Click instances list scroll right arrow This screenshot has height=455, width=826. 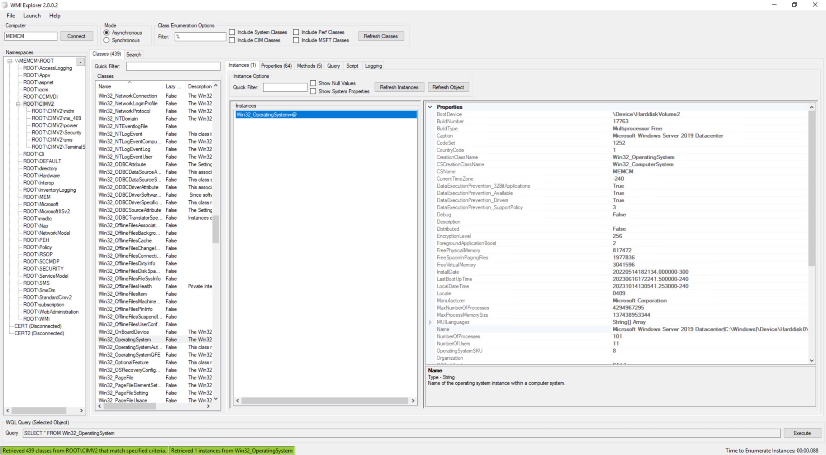pyautogui.click(x=413, y=401)
